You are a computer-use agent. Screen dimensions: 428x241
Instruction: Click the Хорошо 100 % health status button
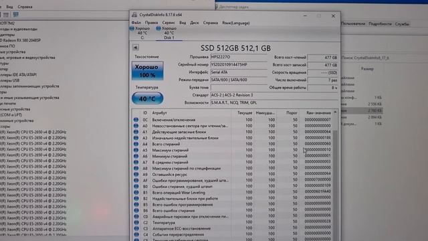click(147, 71)
